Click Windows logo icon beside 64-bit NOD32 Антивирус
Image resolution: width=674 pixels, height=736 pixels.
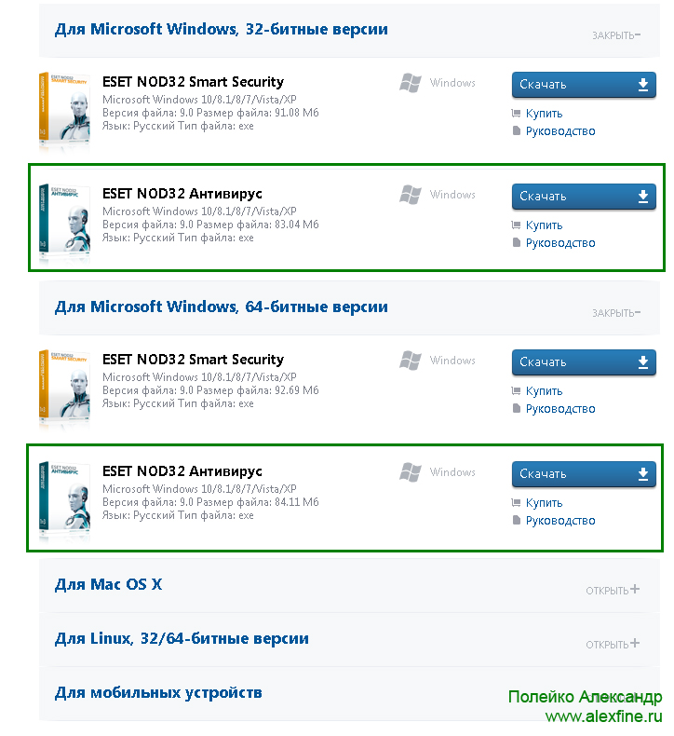pyautogui.click(x=411, y=472)
